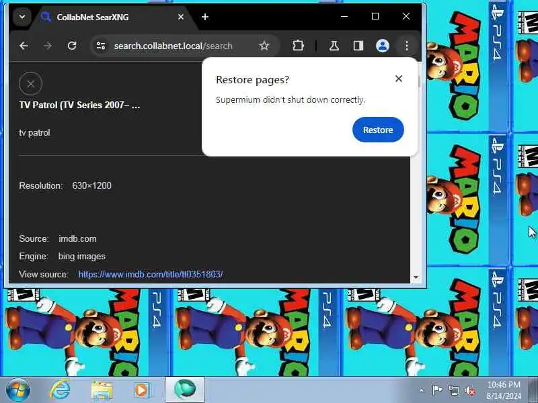Viewport: 538px width, 403px height.
Task: Click the engine value bing images
Action: (82, 257)
